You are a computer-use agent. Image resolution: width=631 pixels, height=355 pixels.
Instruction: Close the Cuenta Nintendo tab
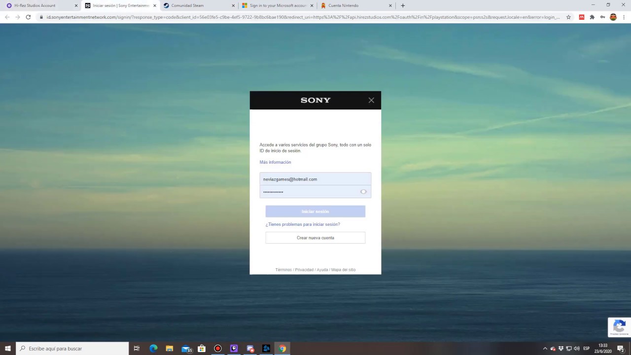tap(390, 5)
